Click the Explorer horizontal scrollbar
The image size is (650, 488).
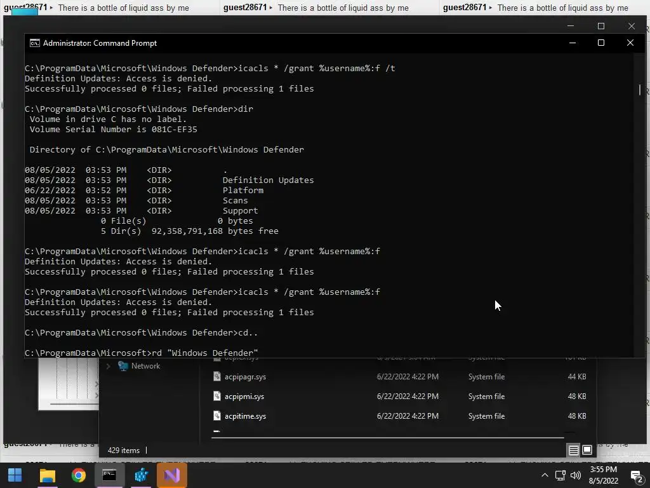pyautogui.click(x=388, y=437)
